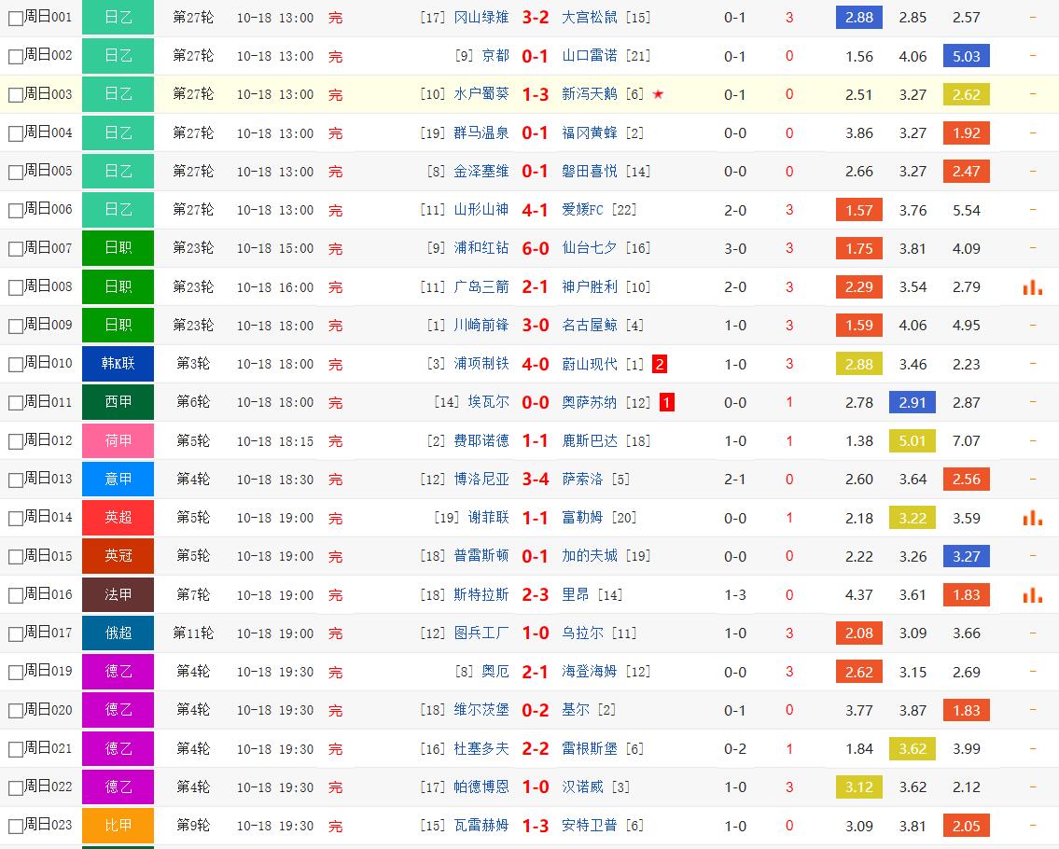Click the 比甲 league tag on row 周日023

click(118, 826)
